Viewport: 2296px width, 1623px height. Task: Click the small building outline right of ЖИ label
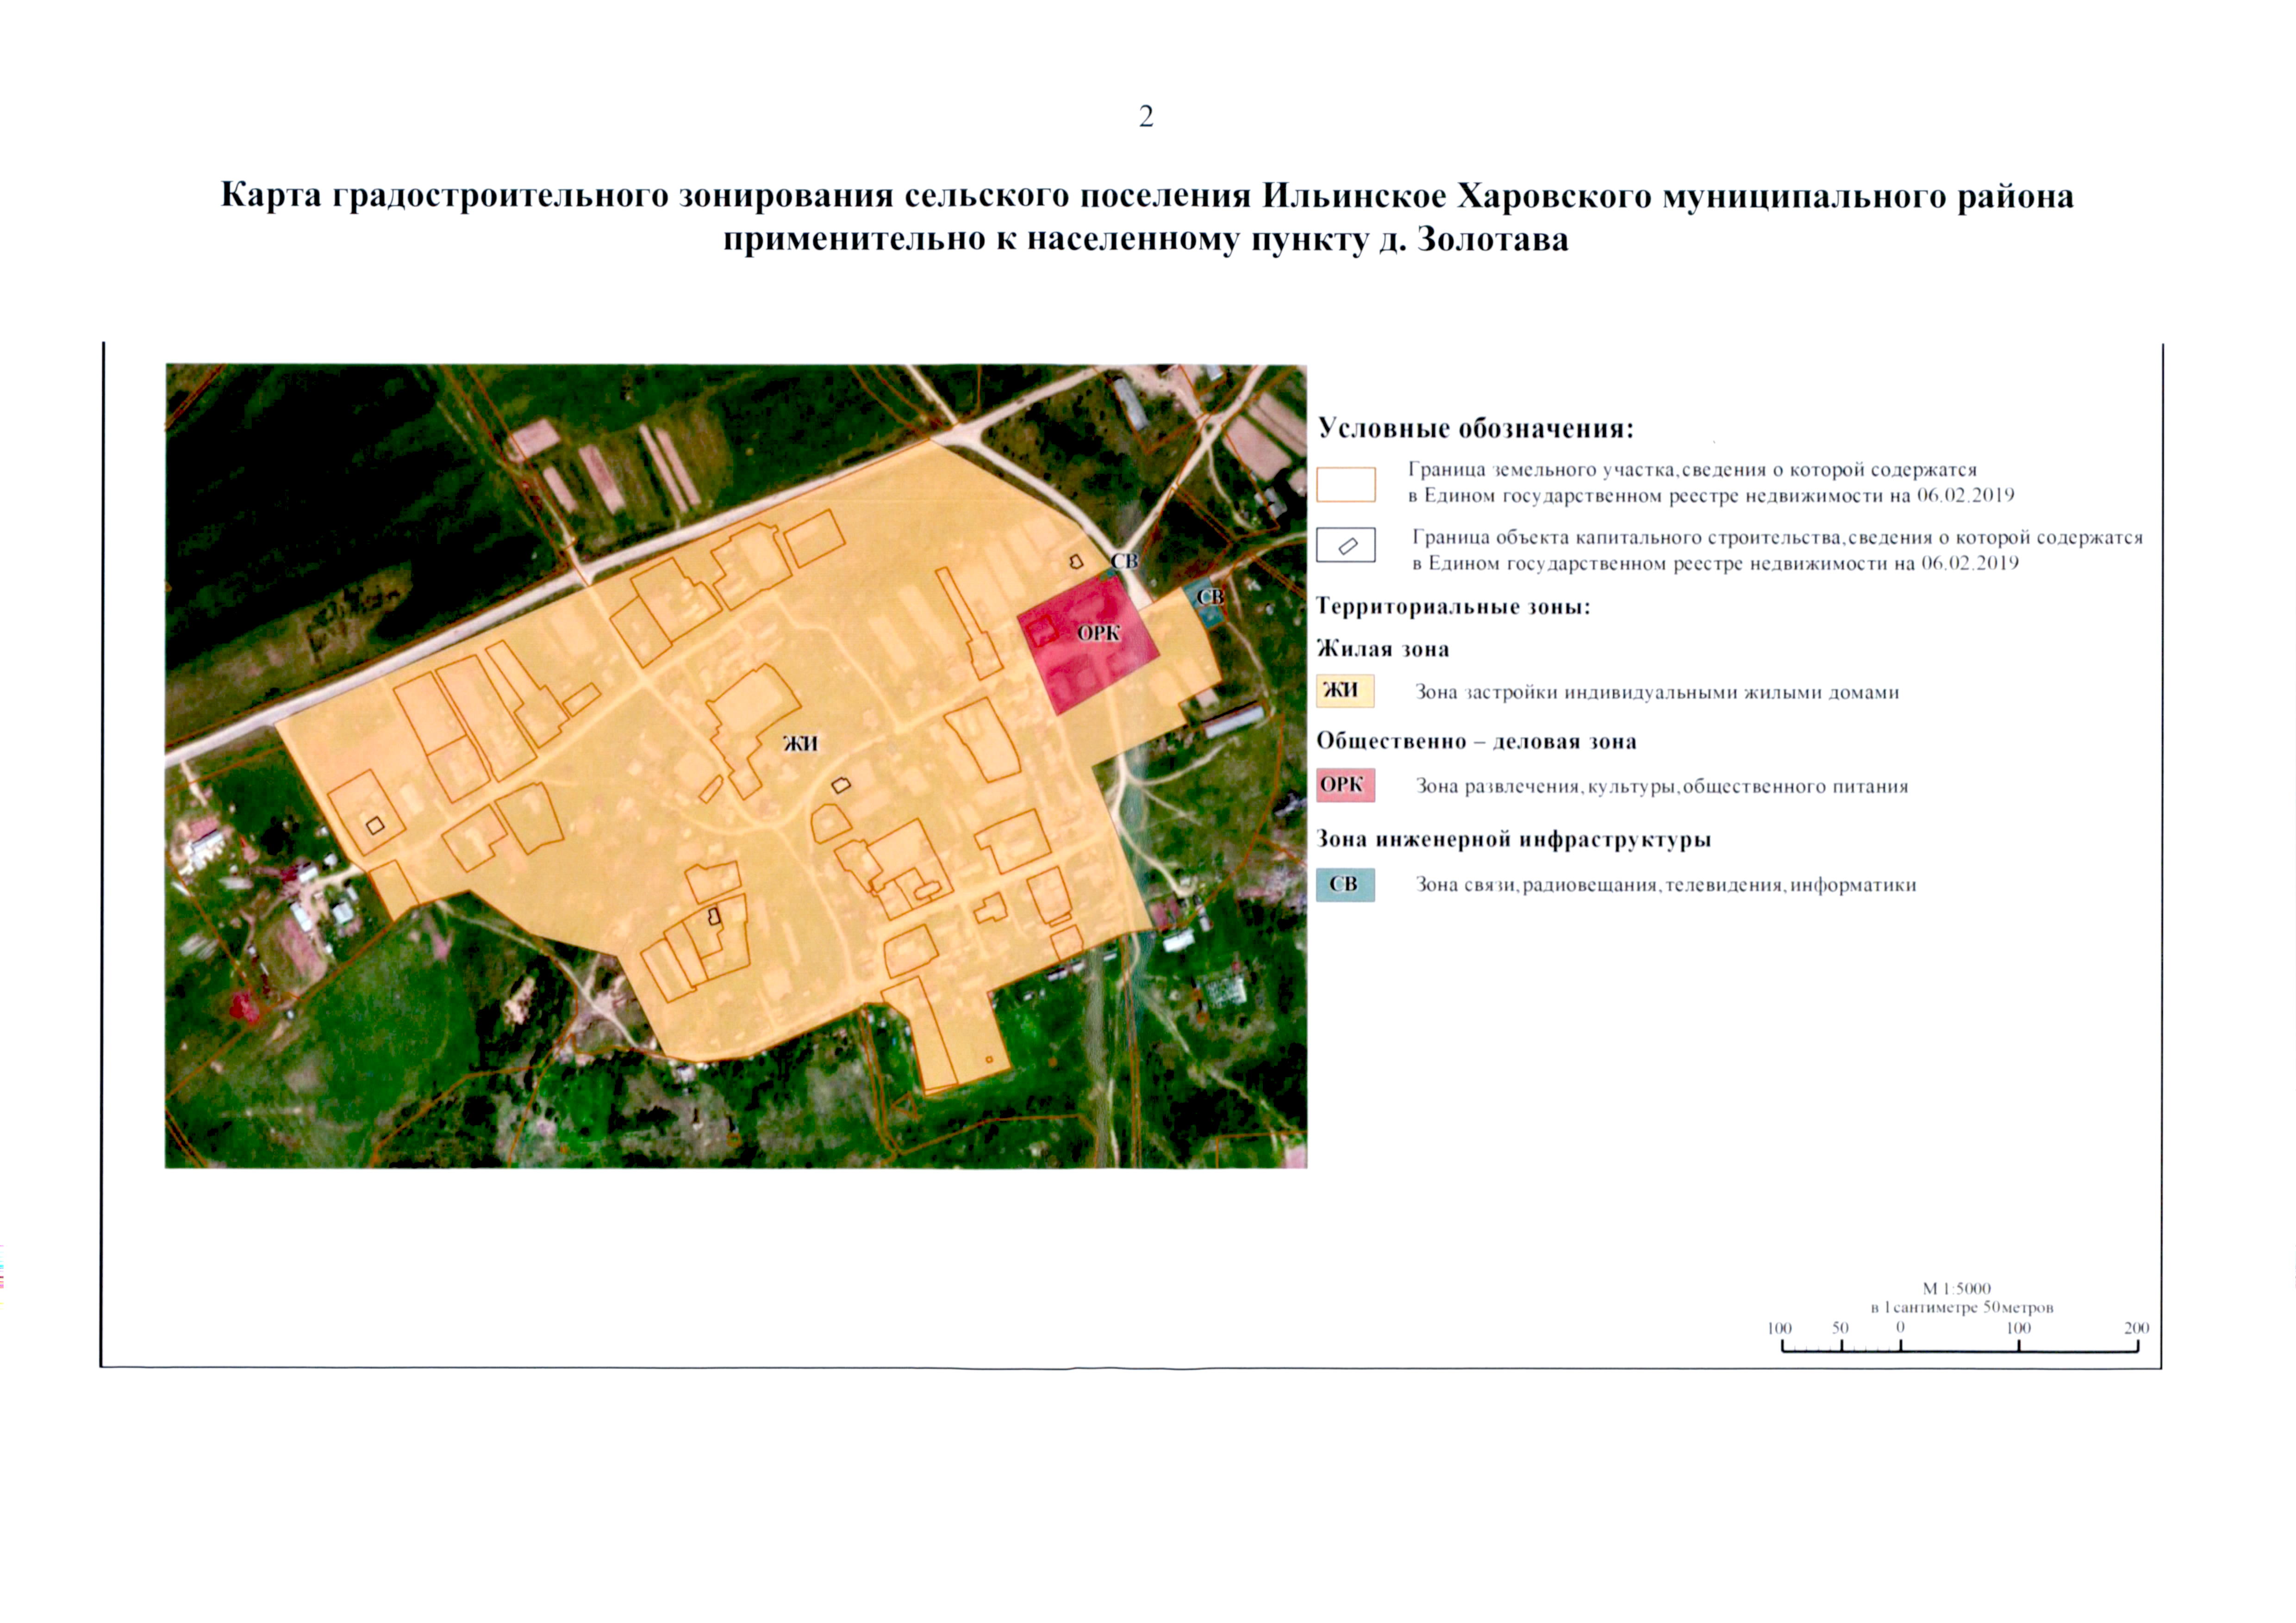(x=841, y=786)
